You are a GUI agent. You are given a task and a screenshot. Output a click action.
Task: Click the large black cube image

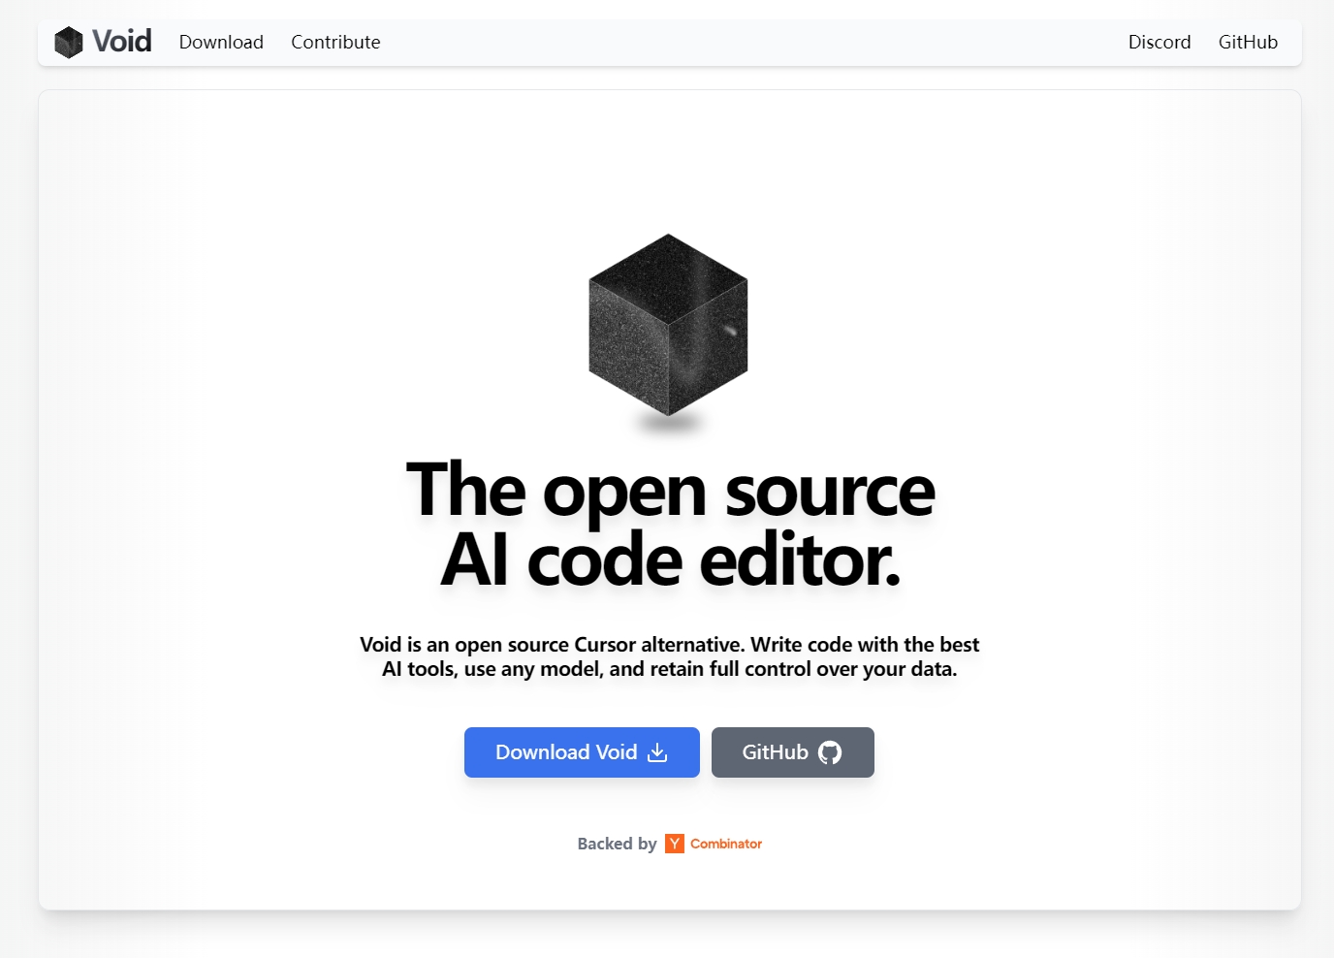coord(668,326)
